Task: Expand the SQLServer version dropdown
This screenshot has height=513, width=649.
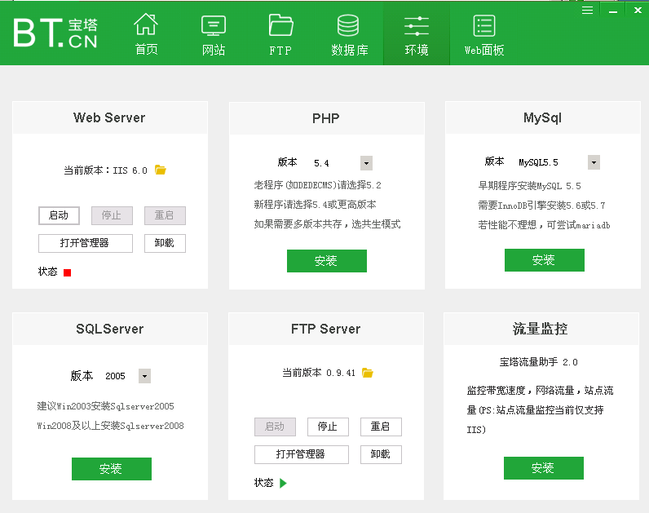Action: (x=144, y=376)
